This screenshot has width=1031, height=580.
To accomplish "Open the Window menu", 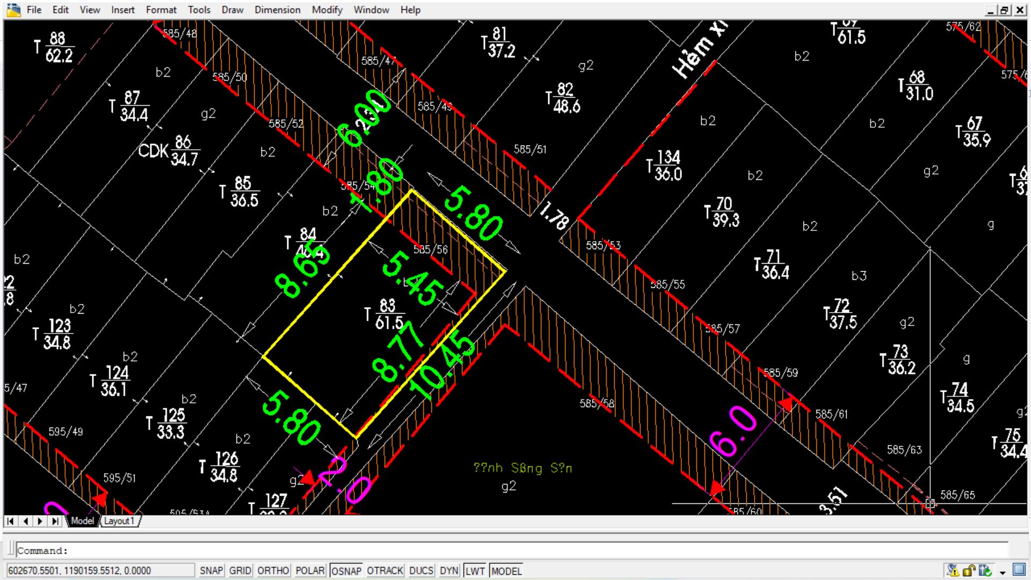I will 371,10.
